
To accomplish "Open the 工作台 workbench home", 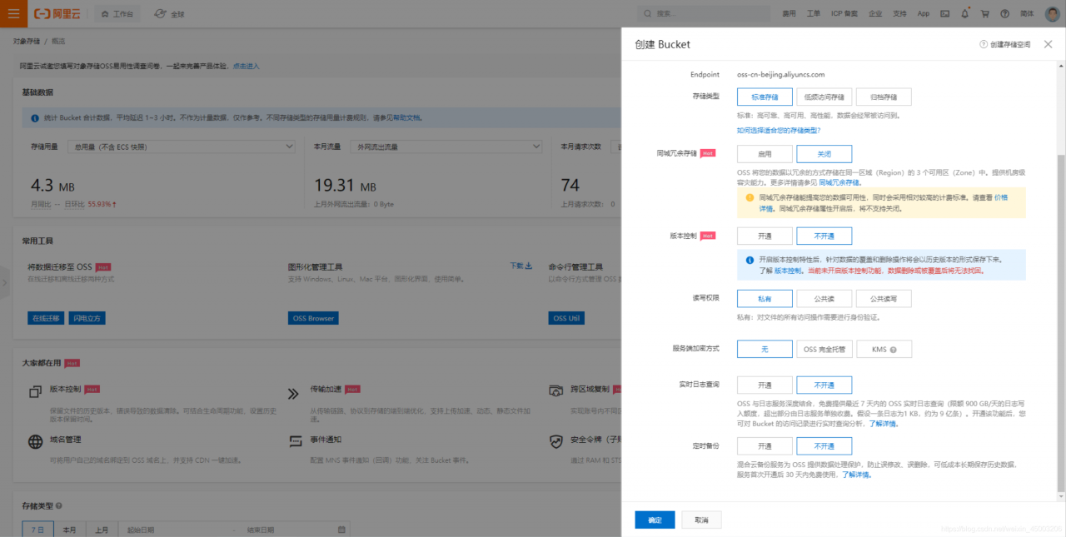I will 117,14.
